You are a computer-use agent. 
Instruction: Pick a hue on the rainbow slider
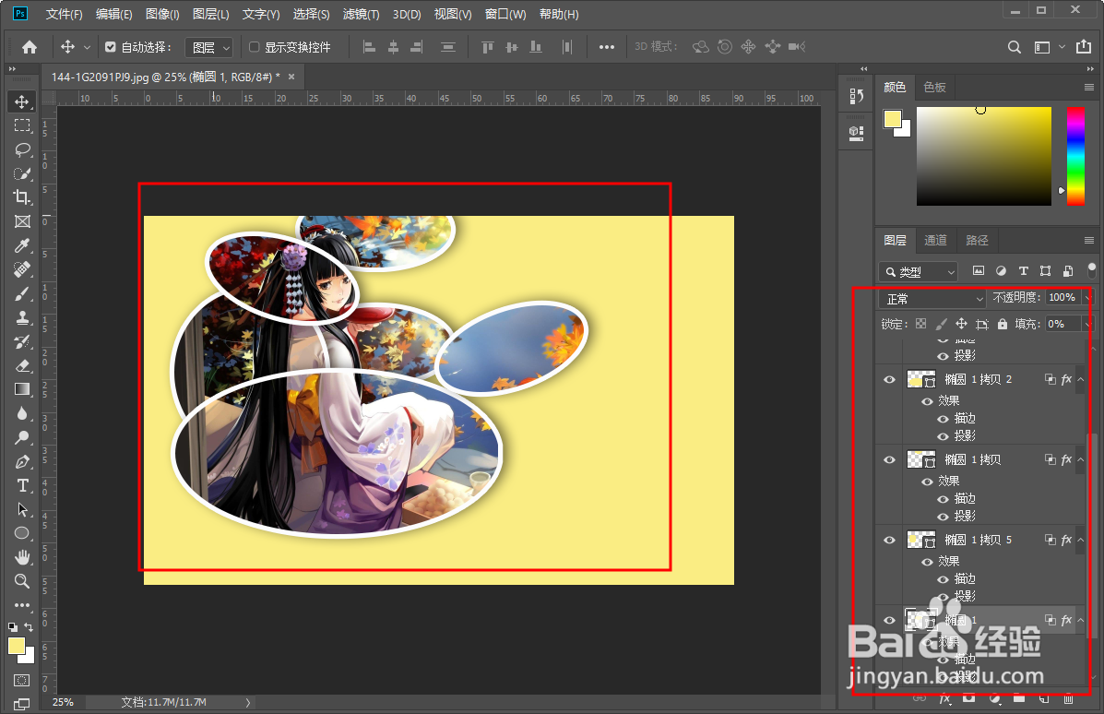click(1075, 156)
